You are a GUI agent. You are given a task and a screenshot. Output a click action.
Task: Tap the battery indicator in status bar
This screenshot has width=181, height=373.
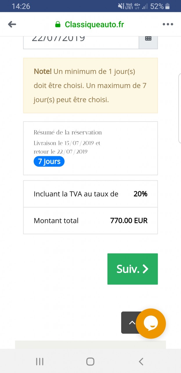pyautogui.click(x=168, y=6)
